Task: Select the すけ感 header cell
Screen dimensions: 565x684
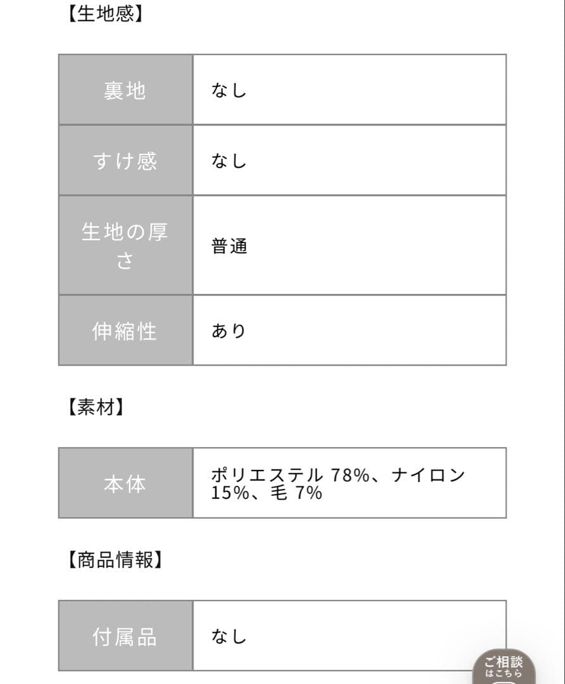Action: [x=125, y=159]
